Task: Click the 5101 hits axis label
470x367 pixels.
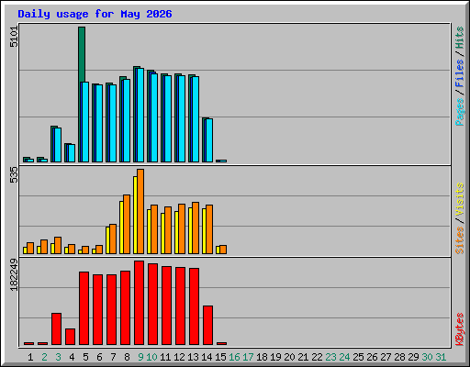Action: pos(14,37)
